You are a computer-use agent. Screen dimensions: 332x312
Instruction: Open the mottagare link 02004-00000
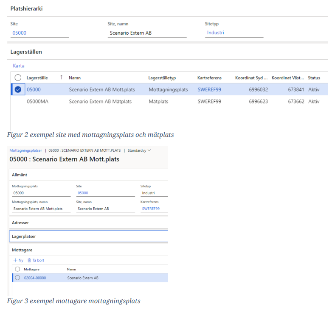click(x=35, y=278)
